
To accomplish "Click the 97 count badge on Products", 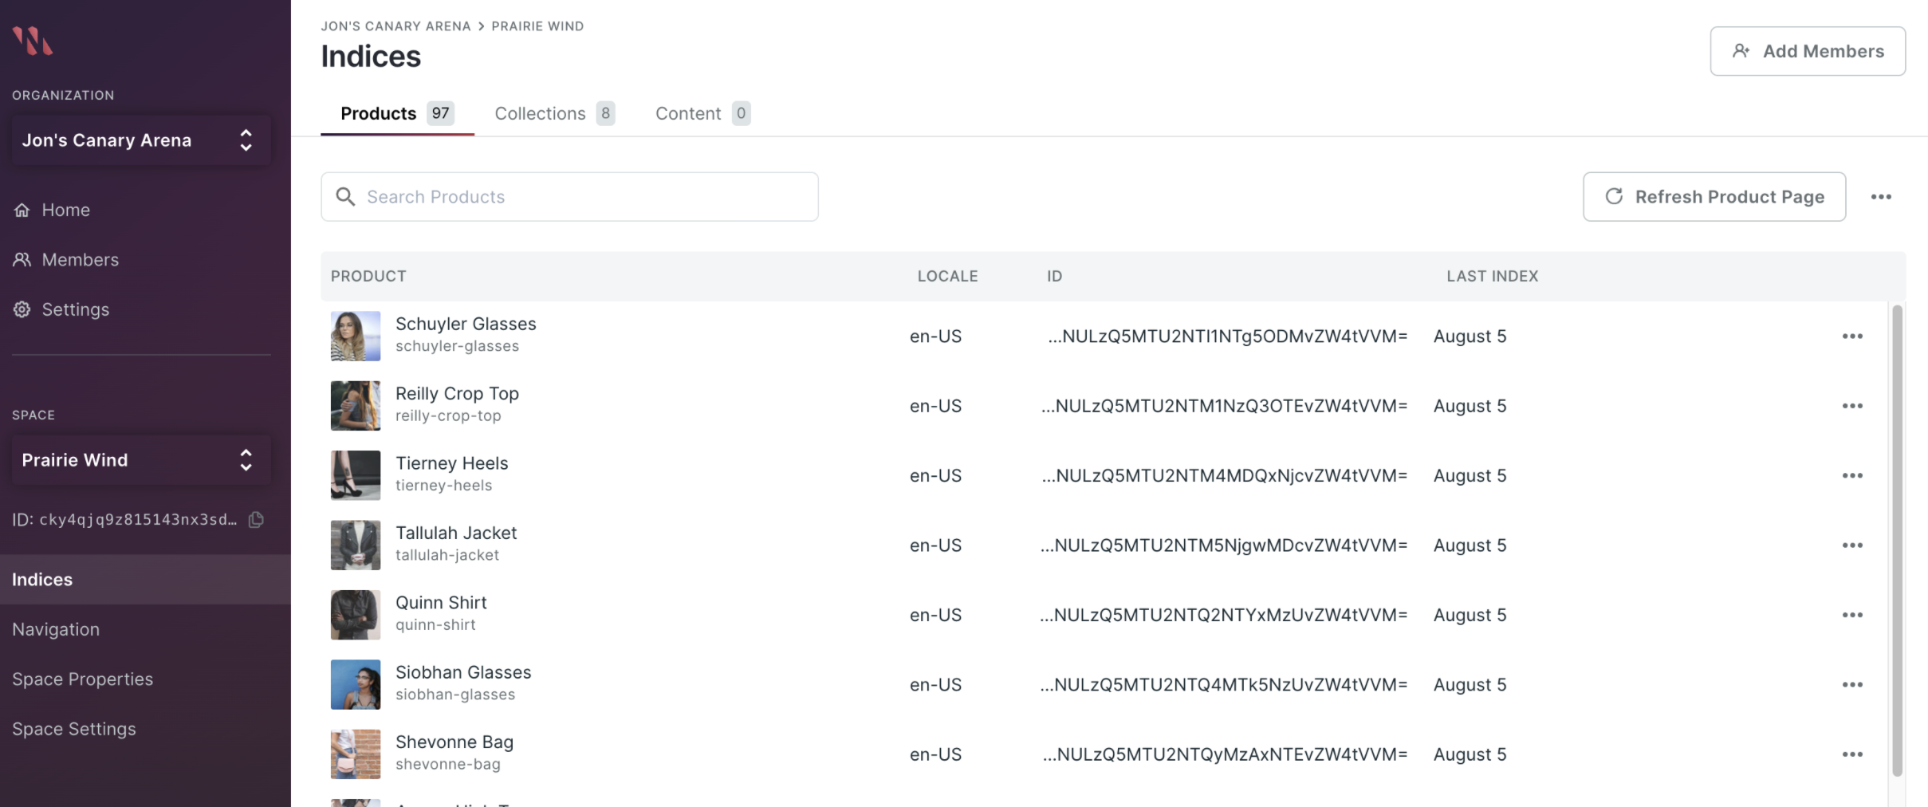I will [x=440, y=113].
